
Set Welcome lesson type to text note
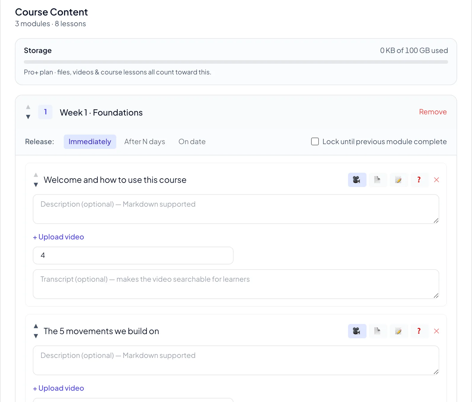click(x=399, y=180)
